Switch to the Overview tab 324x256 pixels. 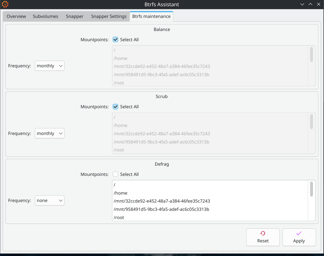click(16, 16)
